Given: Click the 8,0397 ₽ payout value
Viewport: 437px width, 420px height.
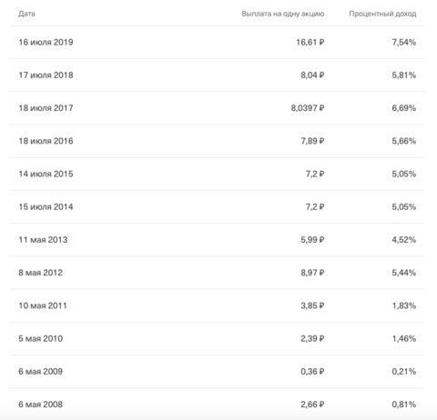Looking at the screenshot, I should (308, 108).
